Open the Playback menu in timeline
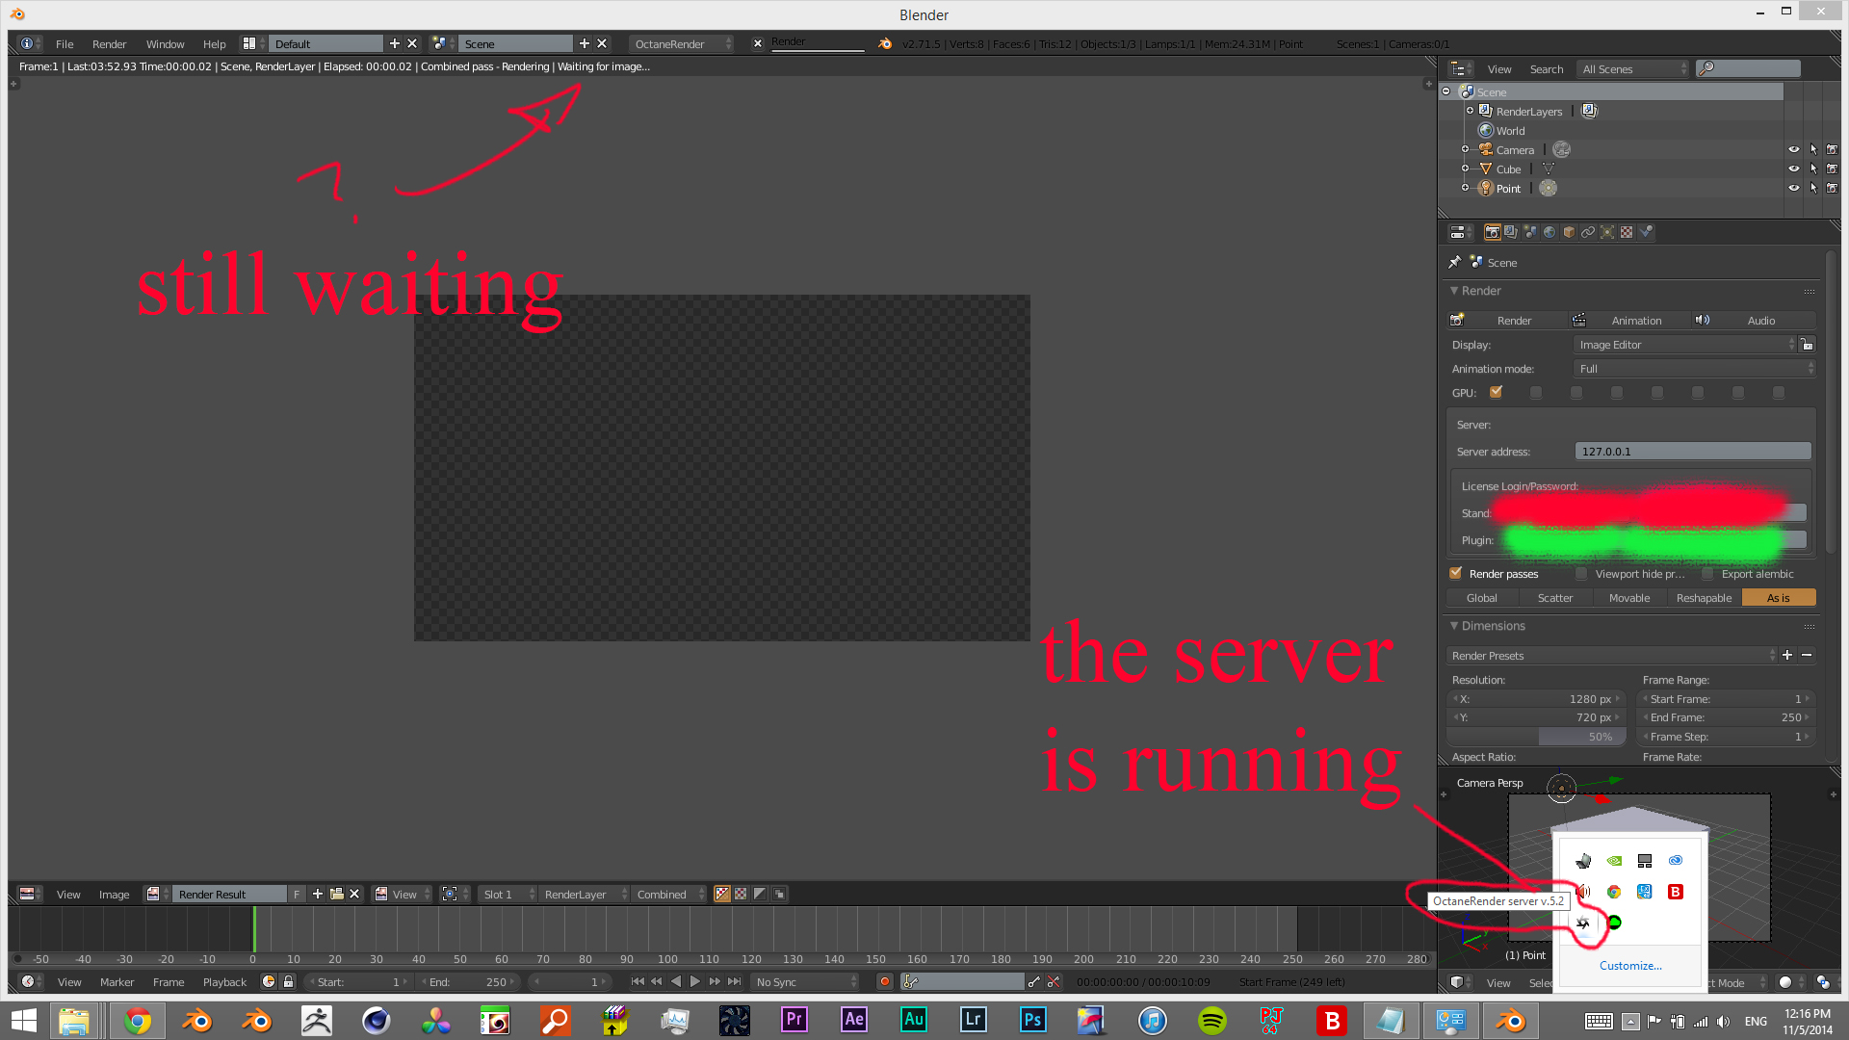The image size is (1849, 1040). tap(224, 981)
